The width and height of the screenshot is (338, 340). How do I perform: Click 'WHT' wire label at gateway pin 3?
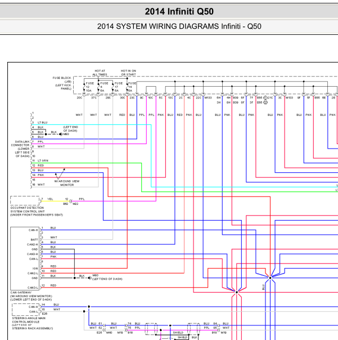53,238
